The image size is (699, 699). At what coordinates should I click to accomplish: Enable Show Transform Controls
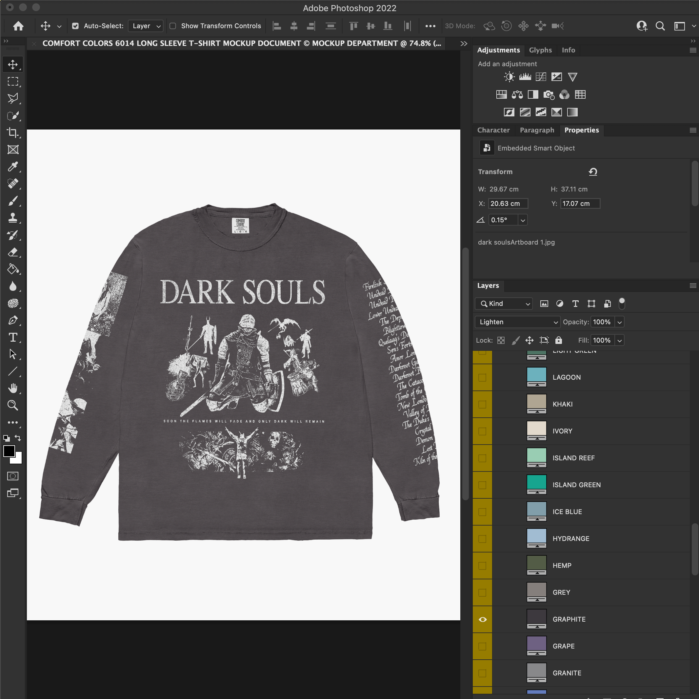click(173, 26)
